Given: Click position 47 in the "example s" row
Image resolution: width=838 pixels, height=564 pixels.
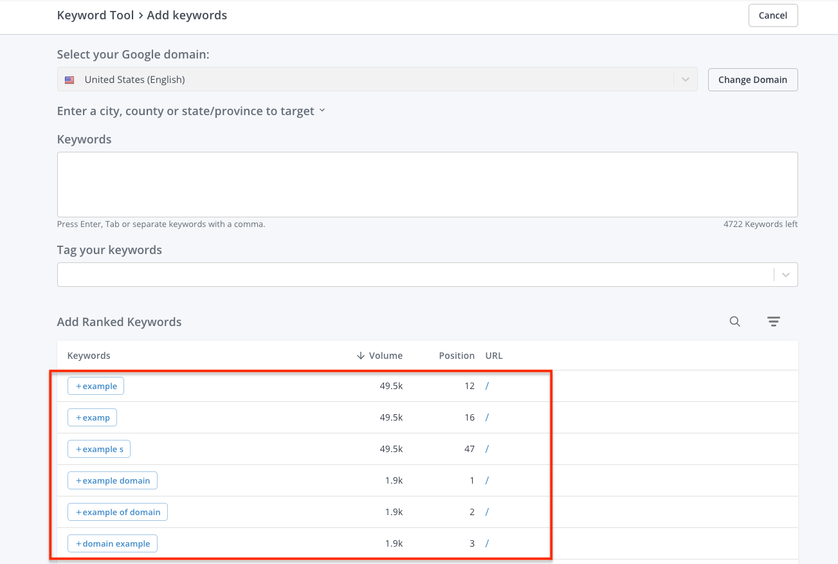Looking at the screenshot, I should tap(469, 449).
